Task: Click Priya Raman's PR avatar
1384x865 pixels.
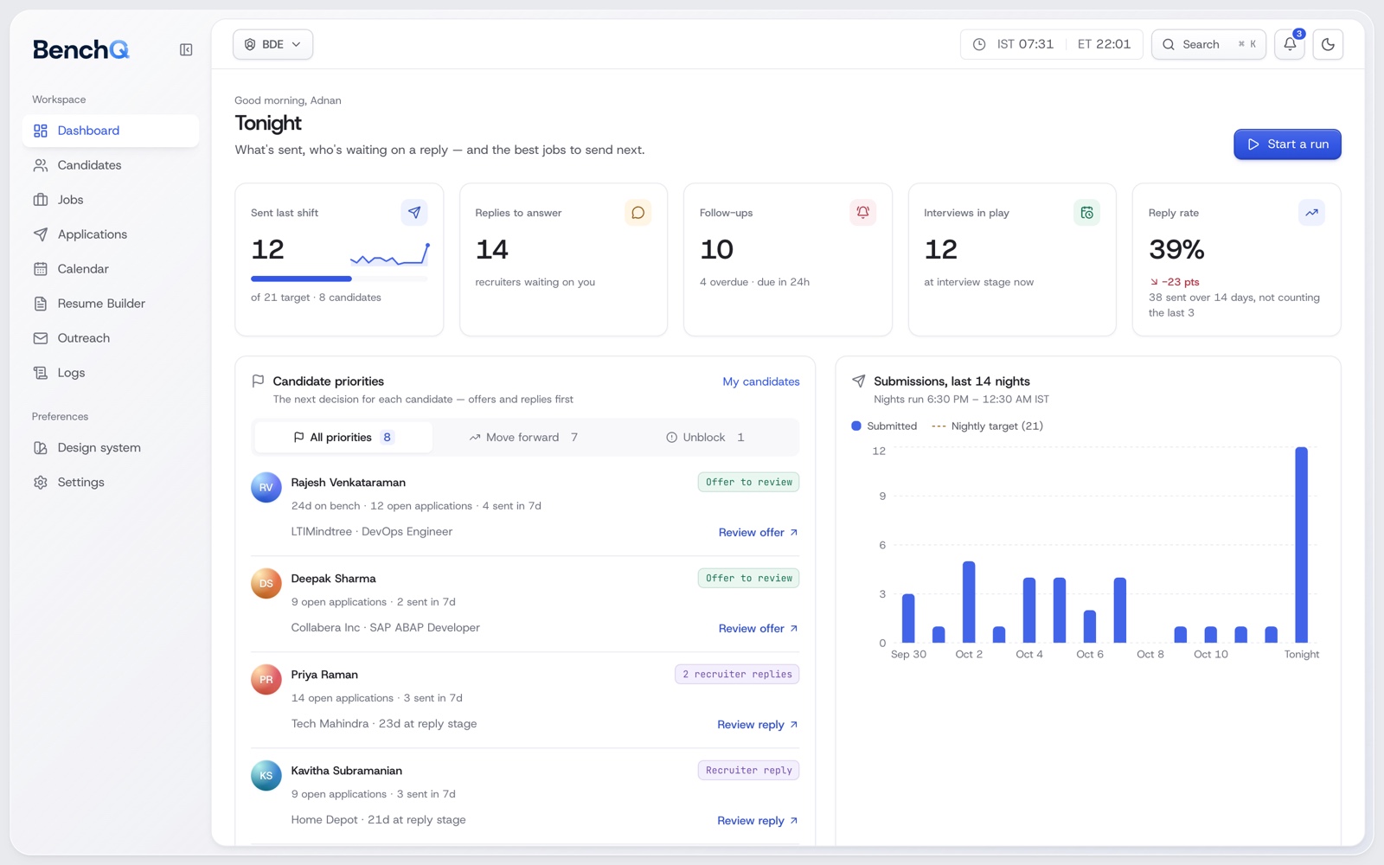Action: 266,680
